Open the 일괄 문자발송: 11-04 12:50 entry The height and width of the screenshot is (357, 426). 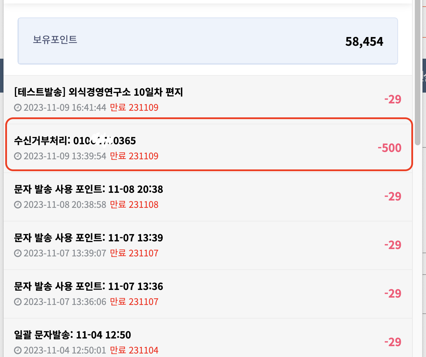[208, 338]
